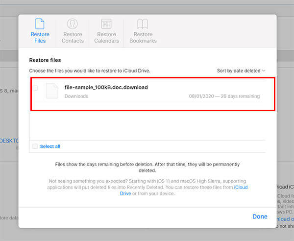Screen dimensions: 294x241
Task: Click the Select all link text
Action: pyautogui.click(x=50, y=146)
